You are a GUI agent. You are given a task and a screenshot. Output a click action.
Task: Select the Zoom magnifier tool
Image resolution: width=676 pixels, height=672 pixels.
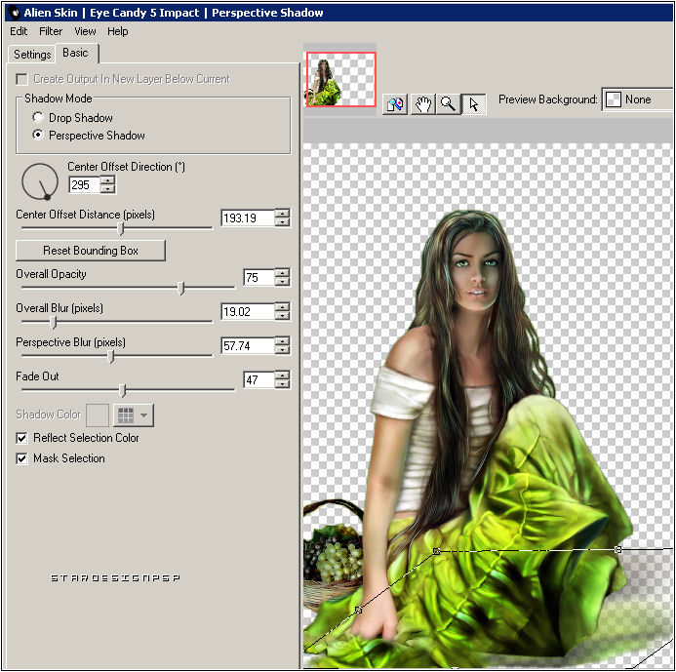point(449,104)
